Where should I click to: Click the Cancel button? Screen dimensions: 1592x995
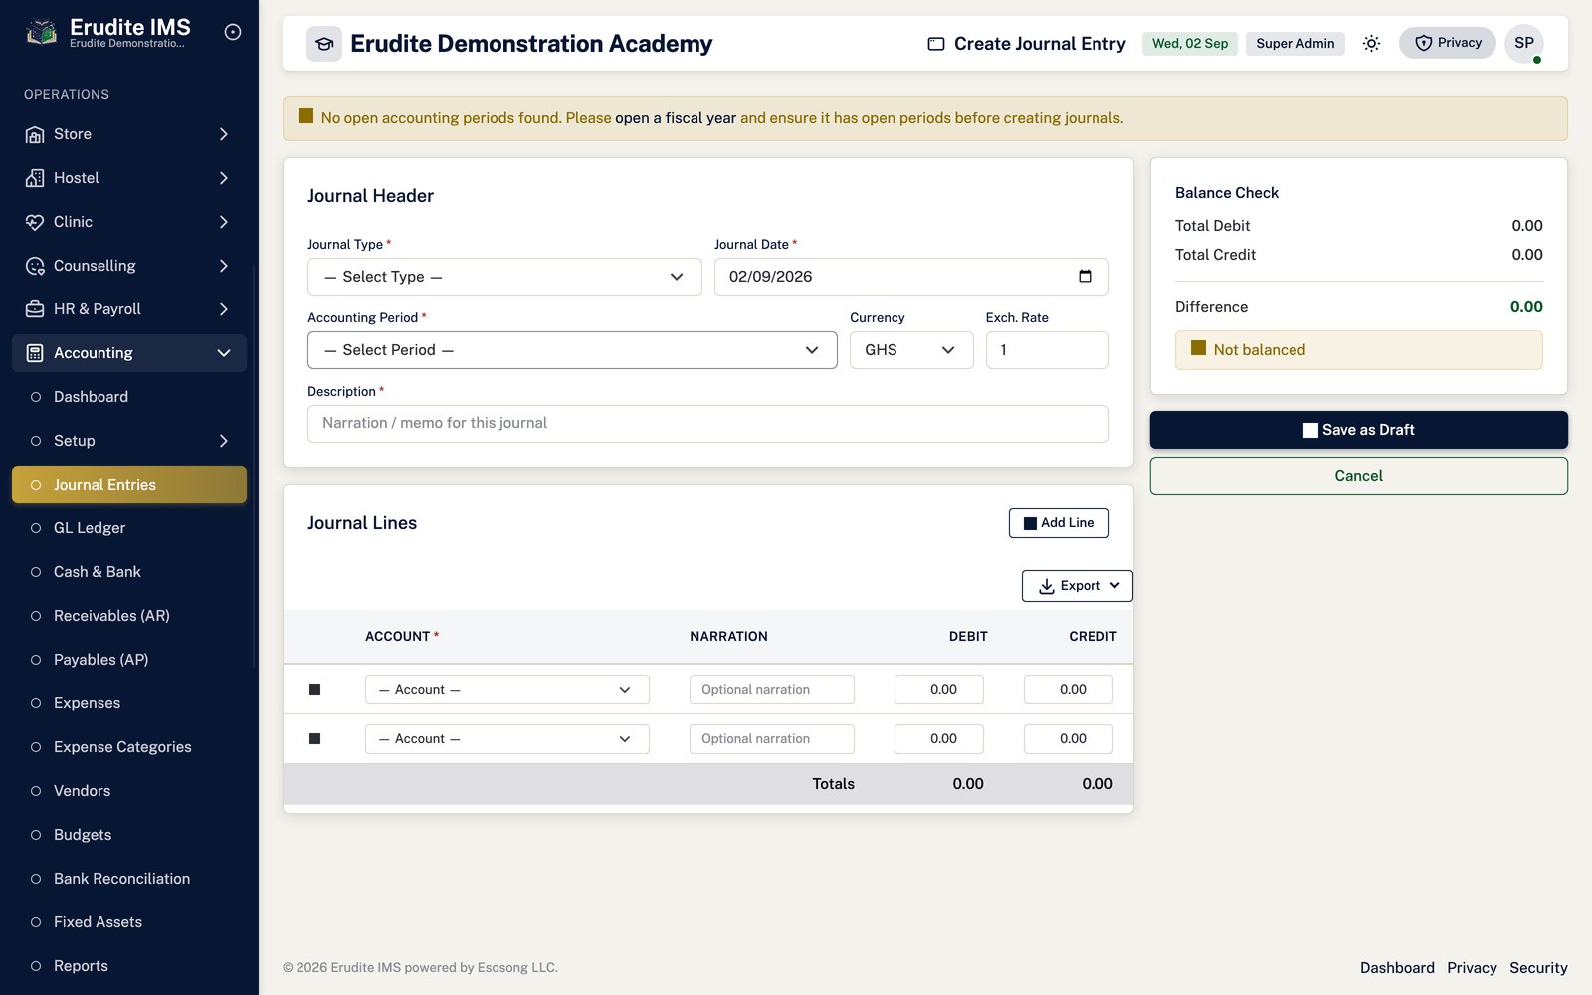point(1359,476)
